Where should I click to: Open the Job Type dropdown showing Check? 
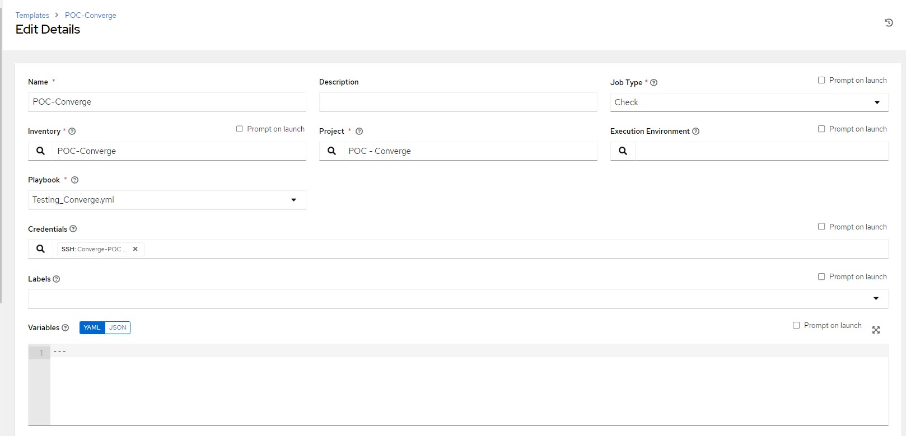click(749, 102)
